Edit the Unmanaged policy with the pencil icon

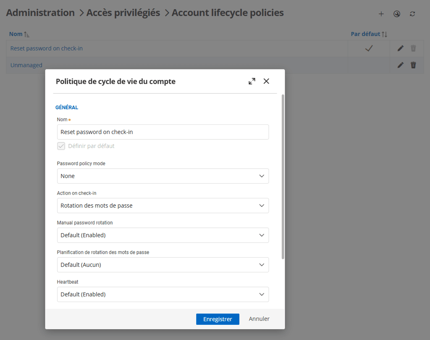pos(400,65)
